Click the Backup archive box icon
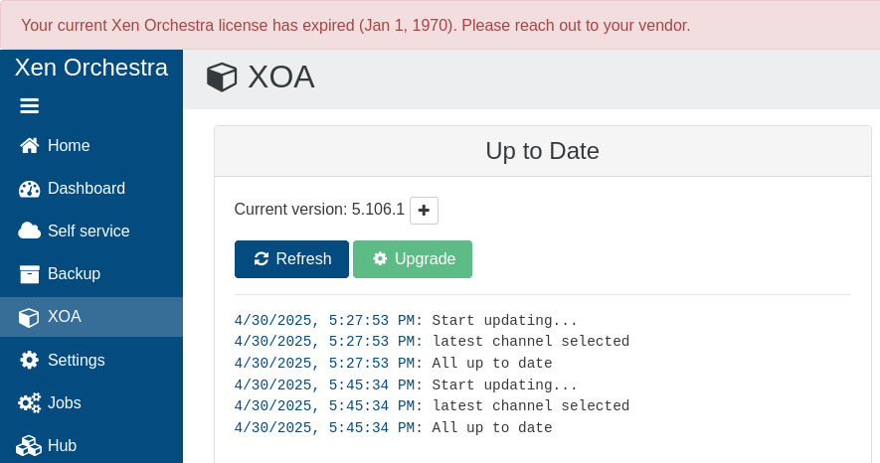Image resolution: width=880 pixels, height=463 pixels. pyautogui.click(x=29, y=274)
